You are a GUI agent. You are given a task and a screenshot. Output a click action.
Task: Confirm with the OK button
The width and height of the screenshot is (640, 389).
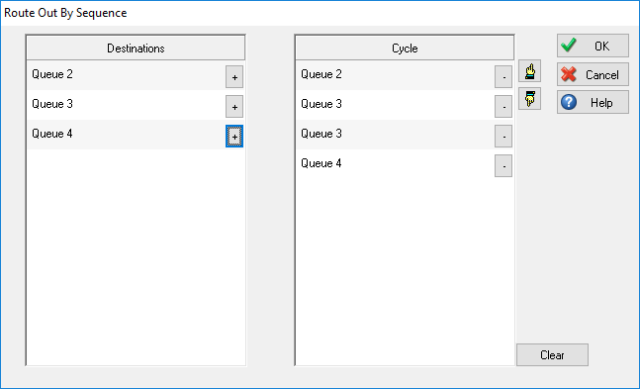(x=593, y=46)
